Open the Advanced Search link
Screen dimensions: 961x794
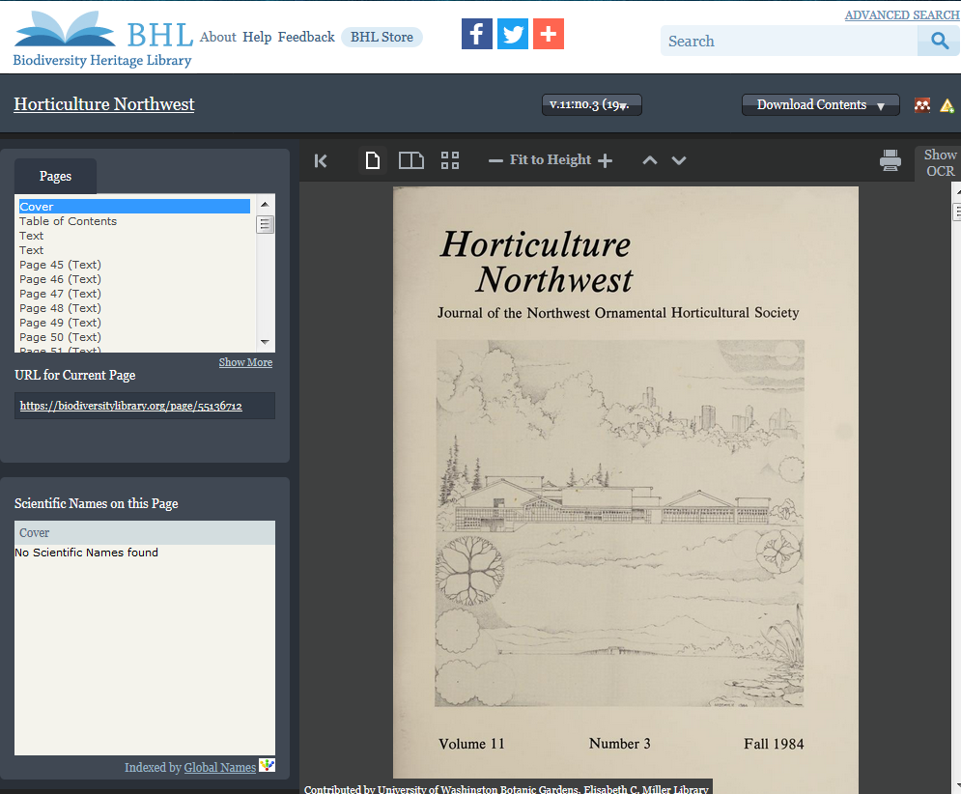coord(902,15)
